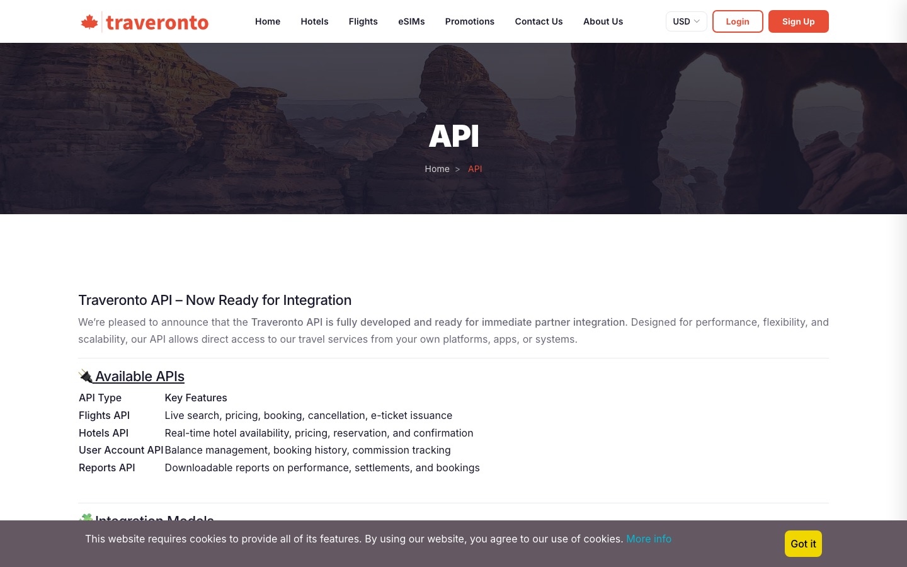This screenshot has height=567, width=907.
Task: Follow the Home breadcrumb link
Action: [437, 169]
